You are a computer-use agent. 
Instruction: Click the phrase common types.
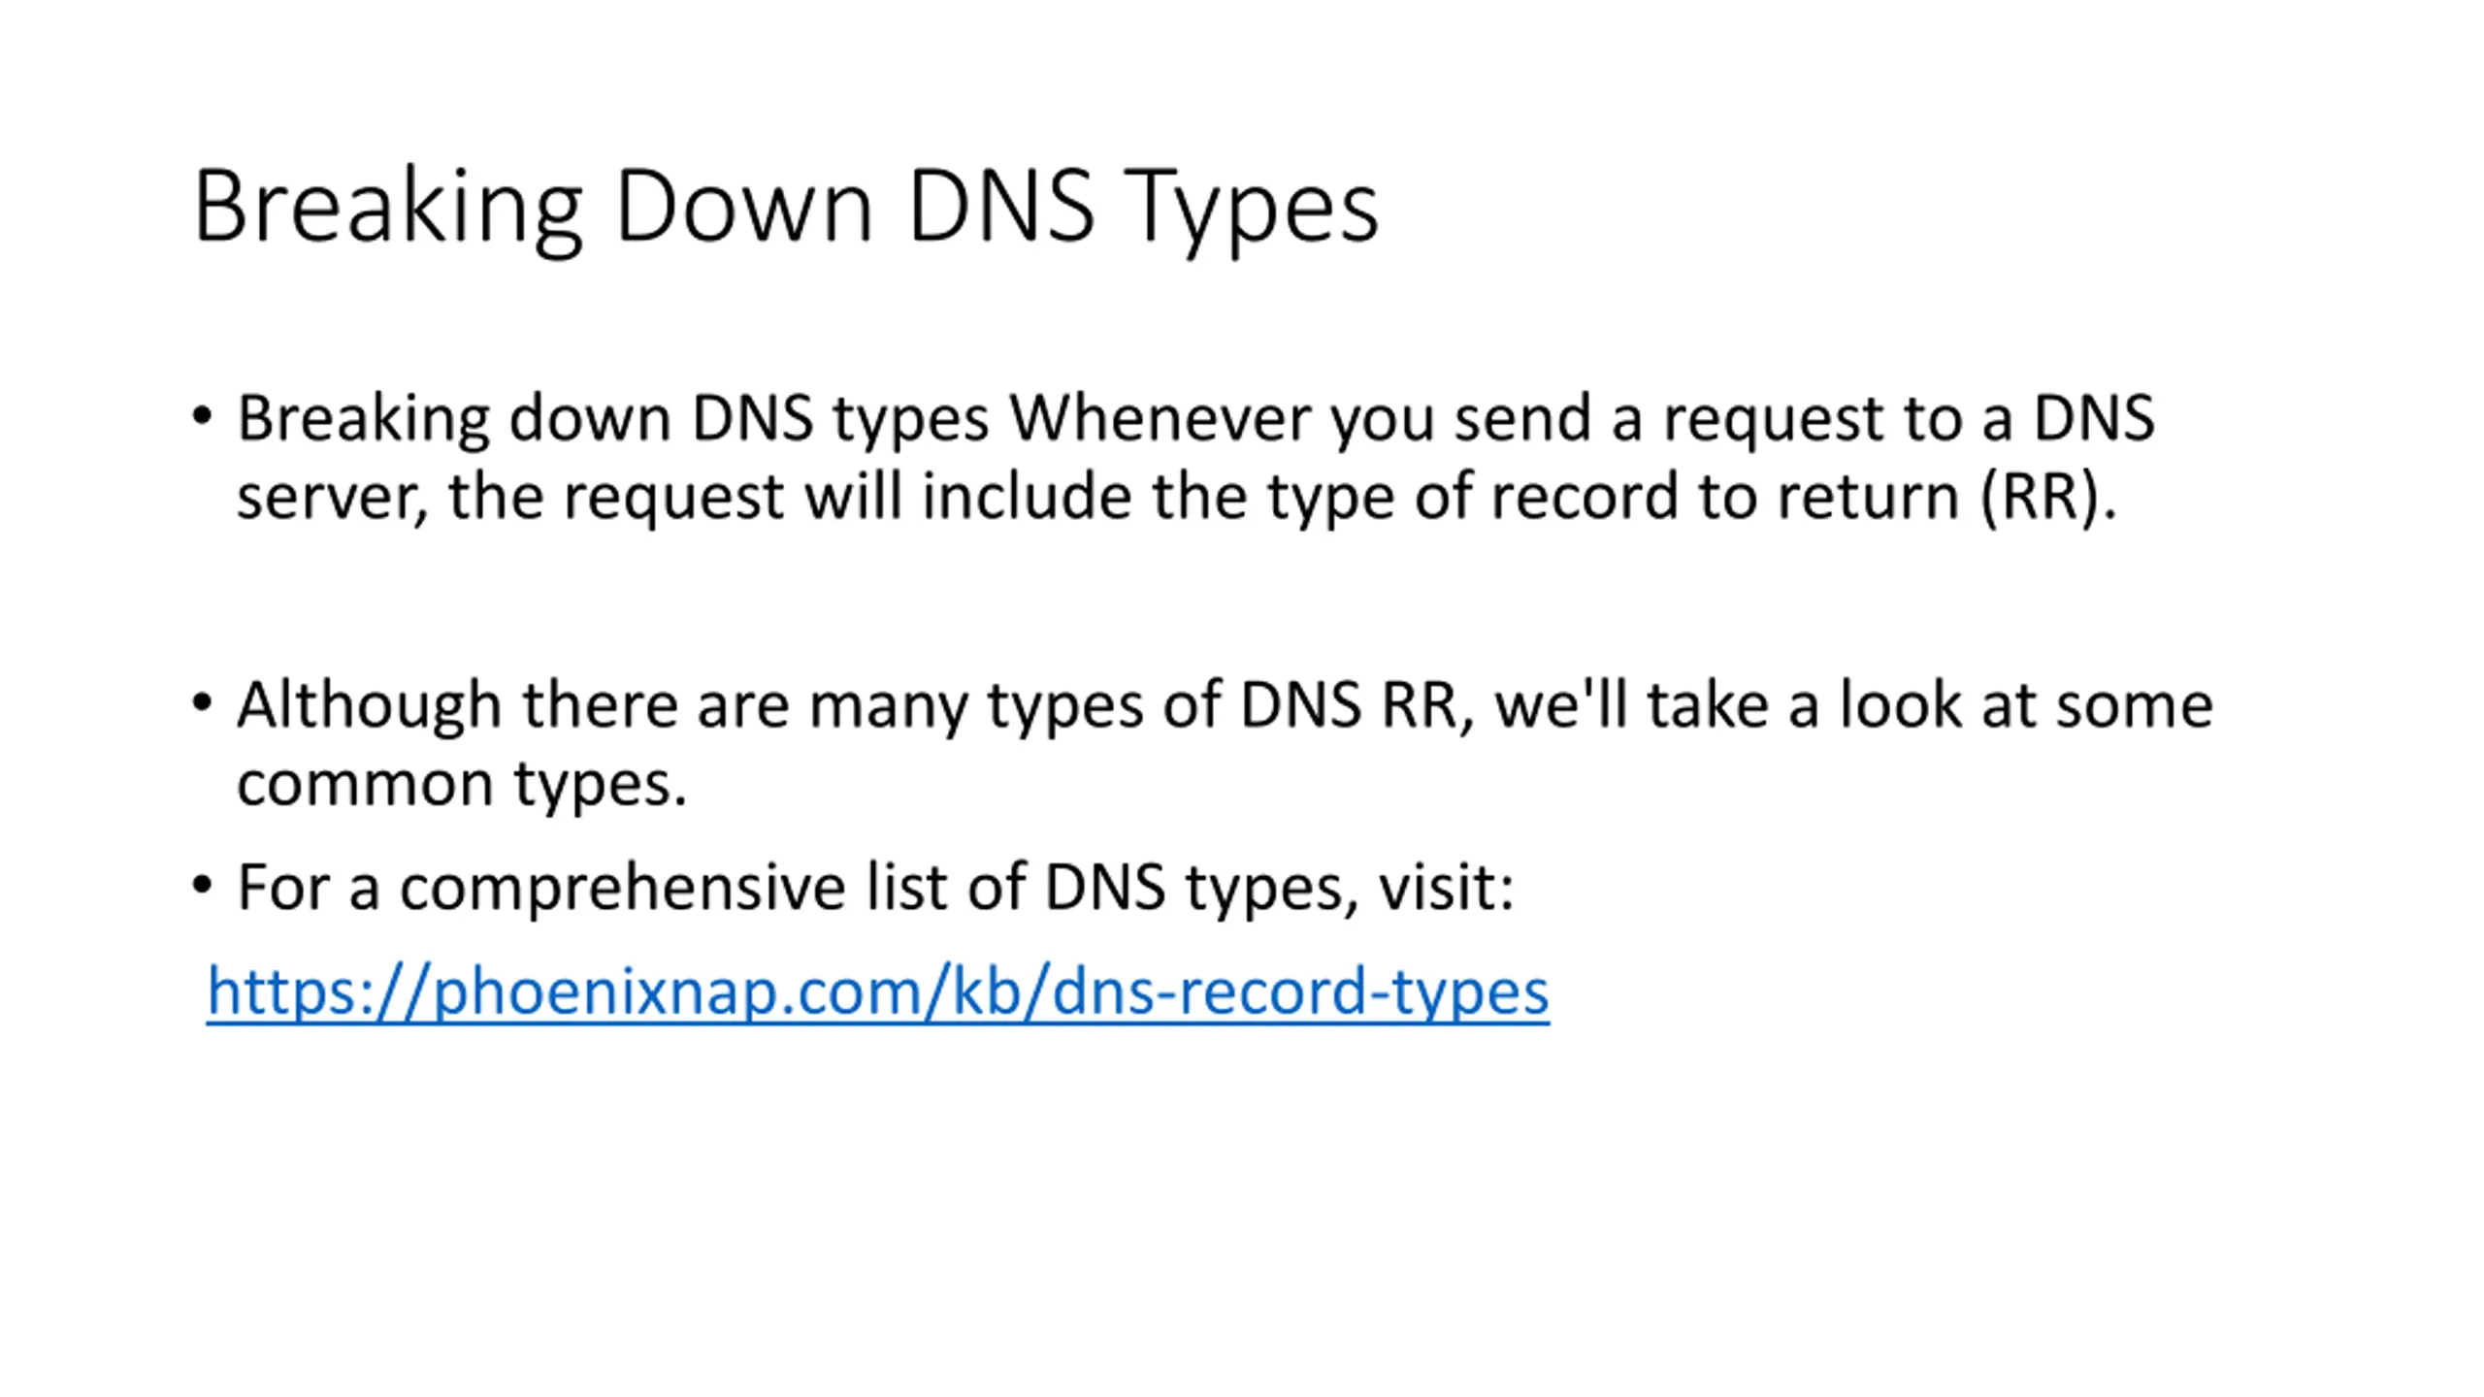coord(462,783)
